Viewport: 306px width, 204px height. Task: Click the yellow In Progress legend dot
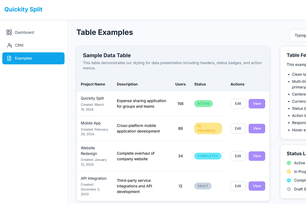289,172
